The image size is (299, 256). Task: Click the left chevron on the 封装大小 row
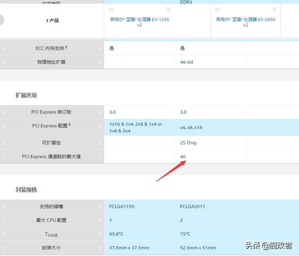[3, 248]
